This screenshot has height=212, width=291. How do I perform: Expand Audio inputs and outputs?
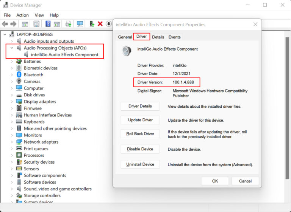[12, 41]
